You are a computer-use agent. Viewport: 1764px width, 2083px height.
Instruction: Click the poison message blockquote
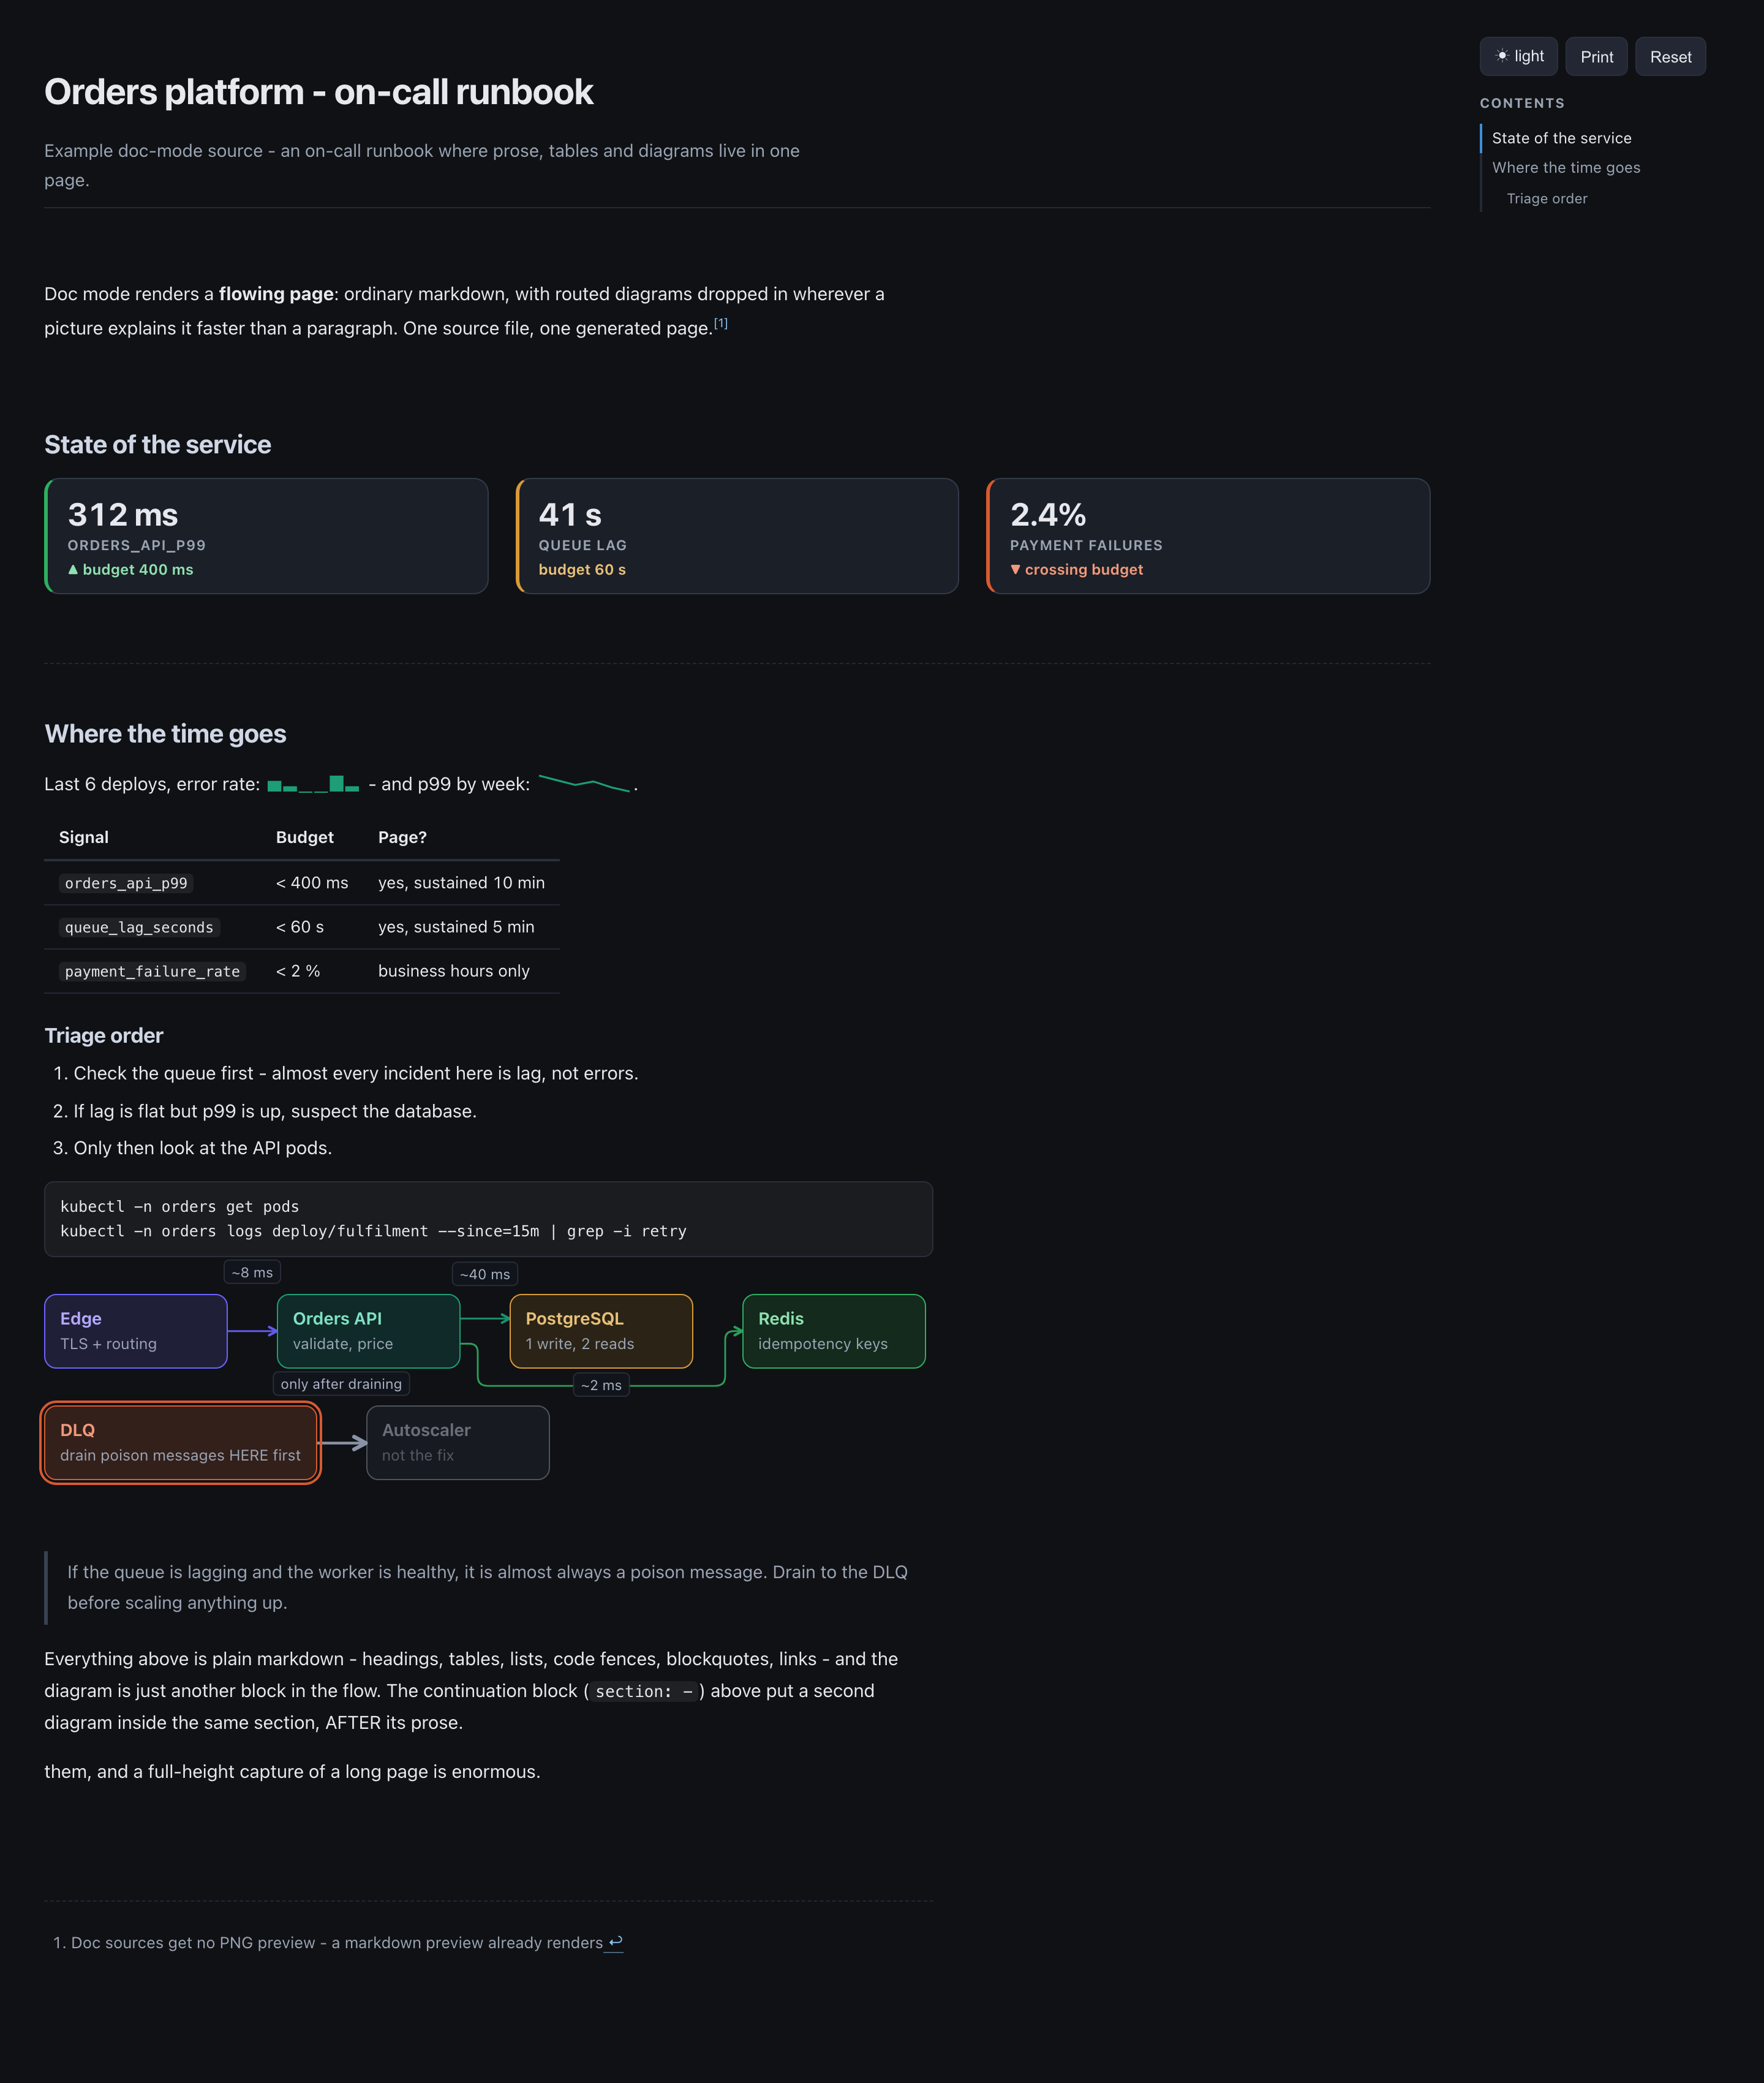(x=487, y=1587)
